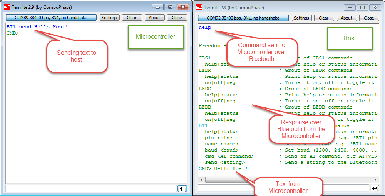This screenshot has width=385, height=196.
Task: Open Settings in the COM89 window
Action: (x=109, y=18)
